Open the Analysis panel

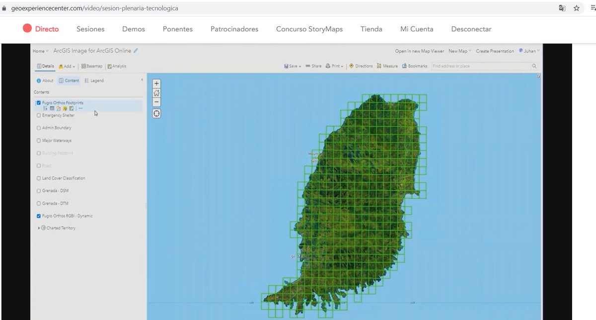117,66
